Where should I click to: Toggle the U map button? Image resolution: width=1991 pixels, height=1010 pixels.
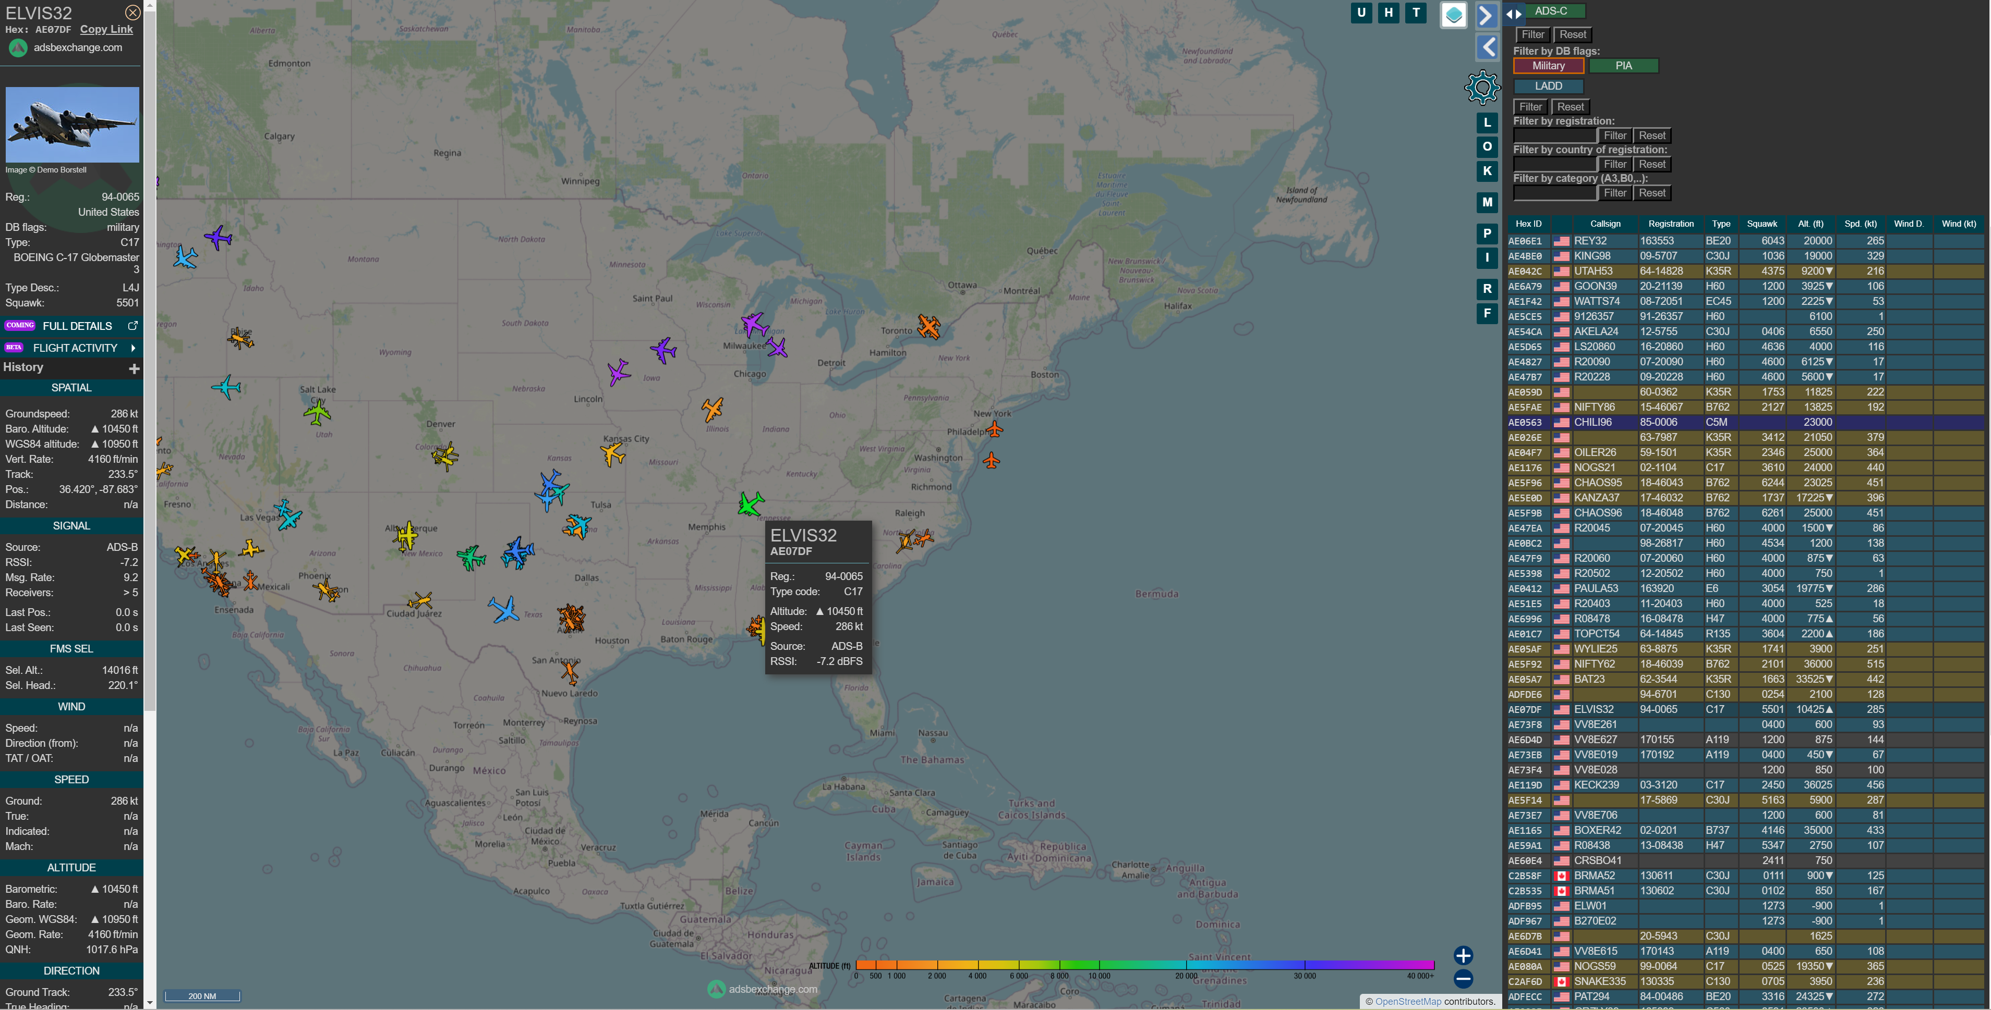[x=1362, y=13]
